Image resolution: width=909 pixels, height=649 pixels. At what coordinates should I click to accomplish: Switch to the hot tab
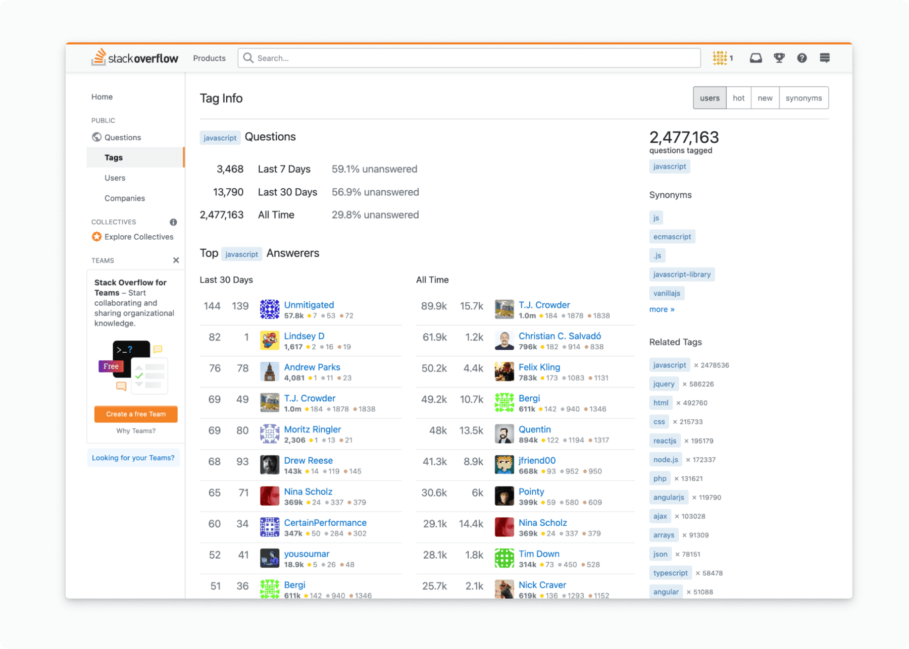(738, 98)
